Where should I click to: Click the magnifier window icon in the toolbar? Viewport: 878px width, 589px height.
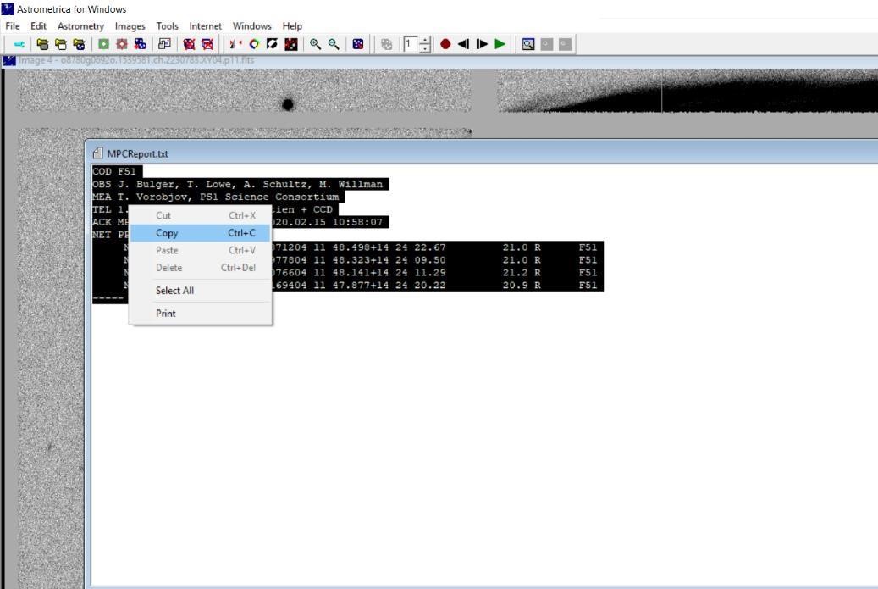(x=528, y=44)
